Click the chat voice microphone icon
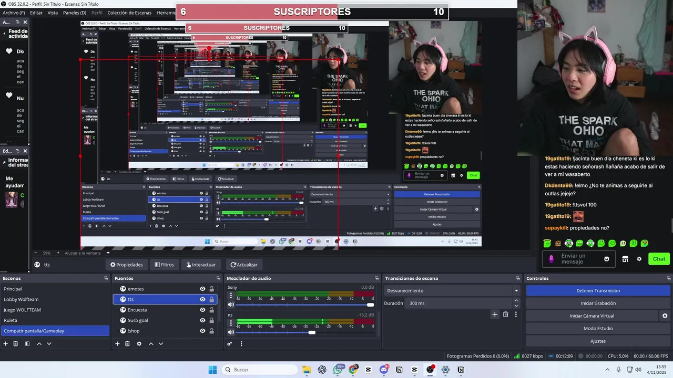This screenshot has width=673, height=378. click(551, 259)
